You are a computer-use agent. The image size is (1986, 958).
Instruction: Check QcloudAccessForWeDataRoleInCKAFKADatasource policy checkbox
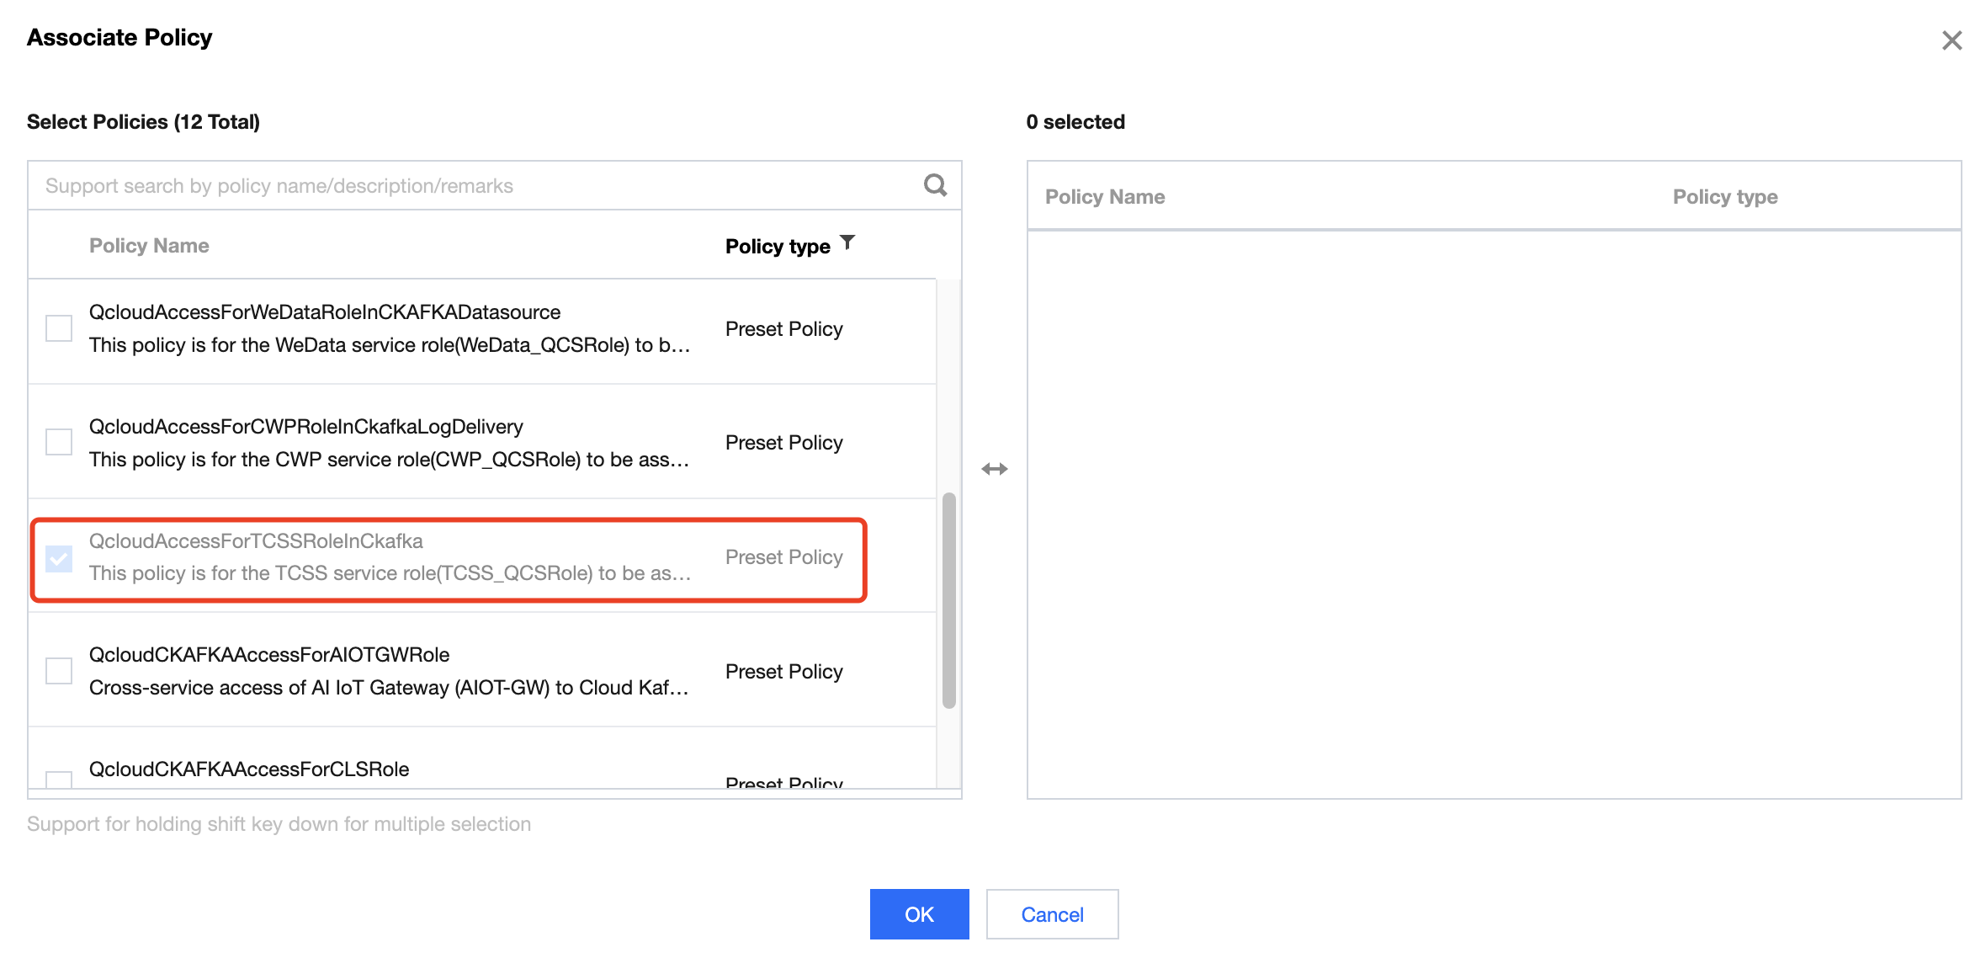coord(59,328)
